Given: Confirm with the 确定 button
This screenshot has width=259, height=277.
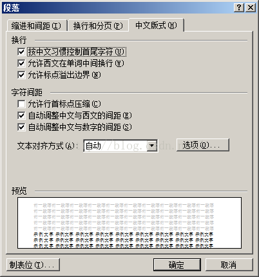Looking at the screenshot, I should click(x=177, y=265).
